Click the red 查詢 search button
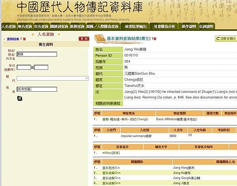Viewport: 237px width, 186px height. click(x=84, y=39)
